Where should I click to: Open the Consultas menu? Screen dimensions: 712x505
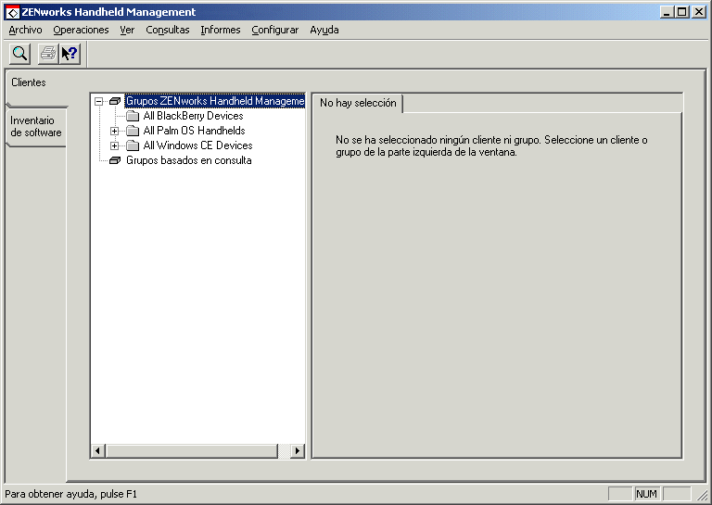pos(168,30)
